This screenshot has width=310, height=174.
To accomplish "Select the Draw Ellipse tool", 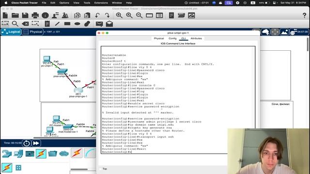I will [77, 24].
